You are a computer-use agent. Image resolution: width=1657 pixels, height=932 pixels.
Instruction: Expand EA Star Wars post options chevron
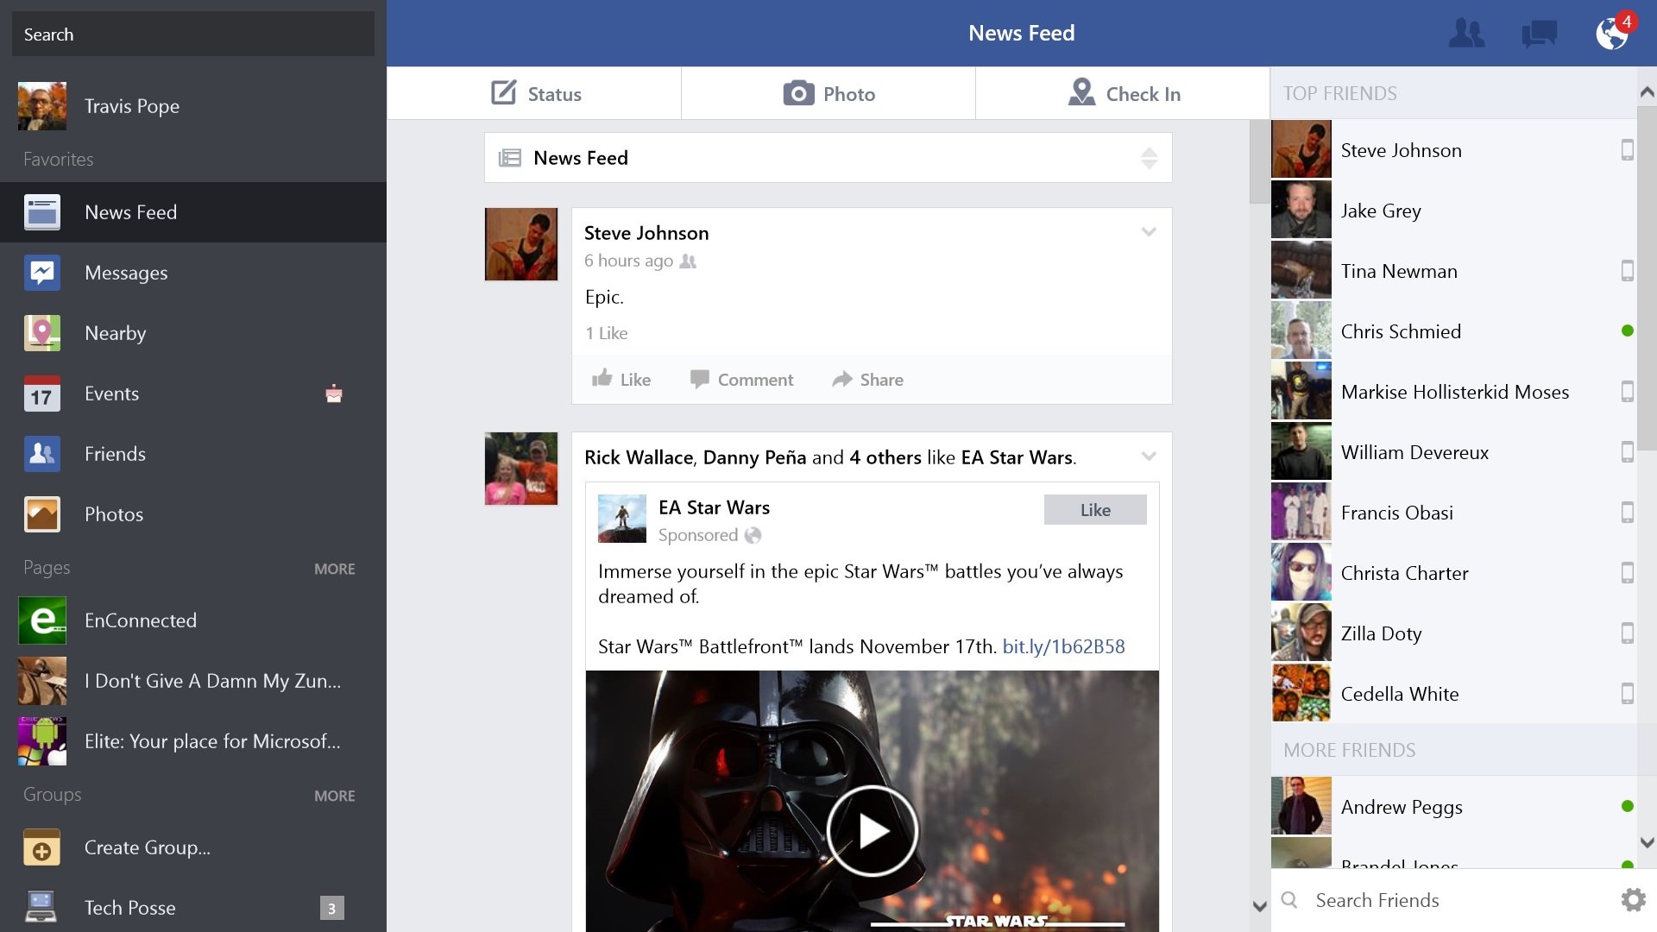[x=1149, y=456]
